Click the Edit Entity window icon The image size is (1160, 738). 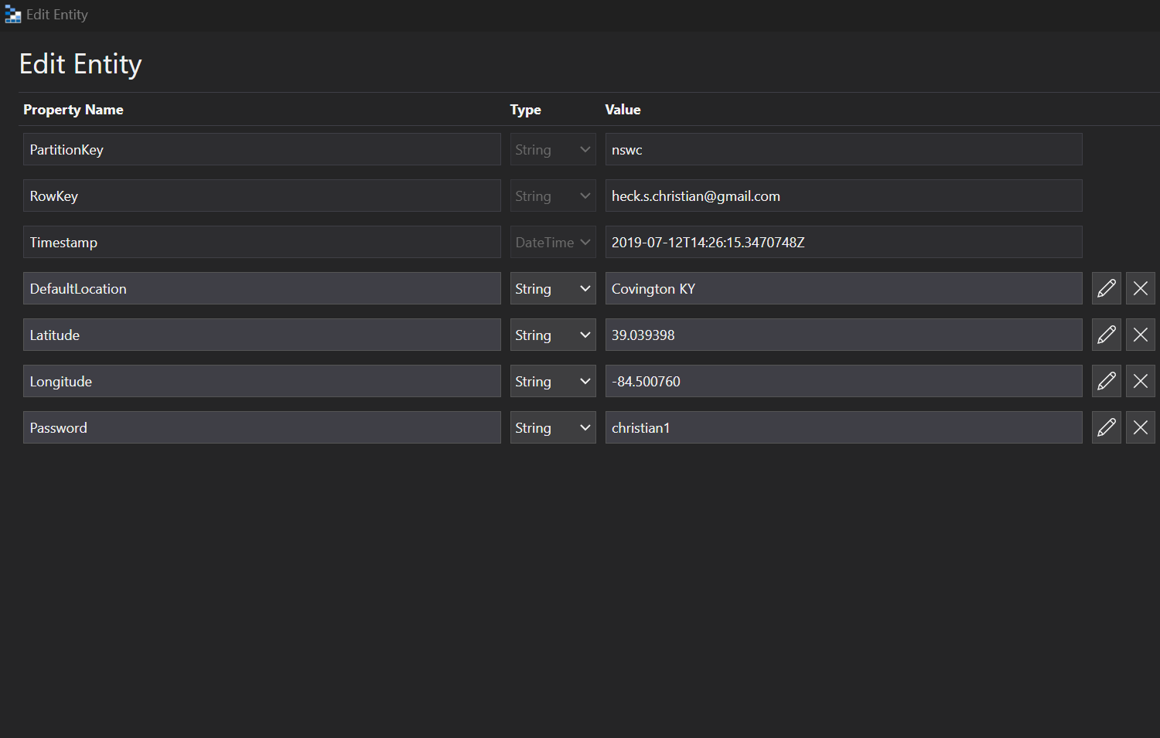(x=13, y=15)
